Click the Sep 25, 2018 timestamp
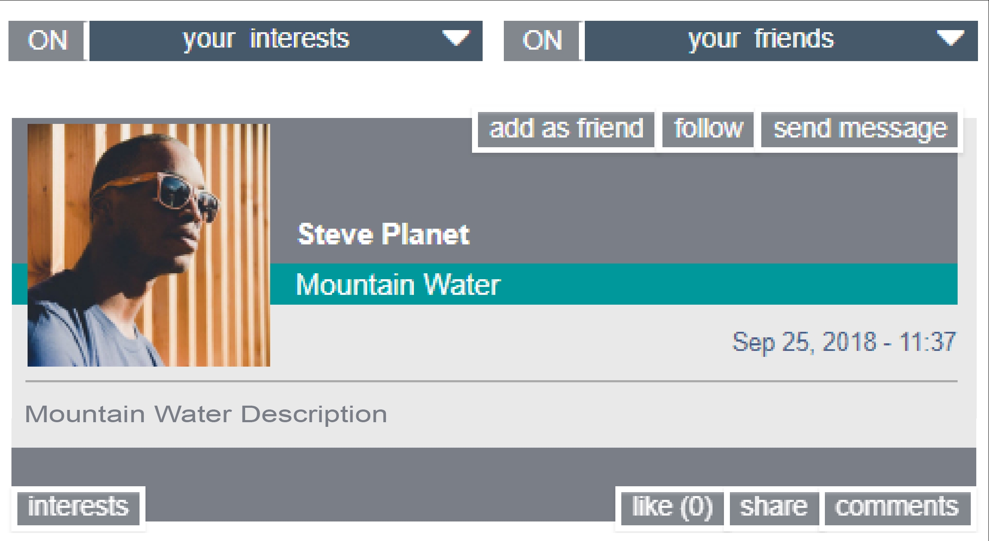Image resolution: width=989 pixels, height=541 pixels. [x=844, y=342]
